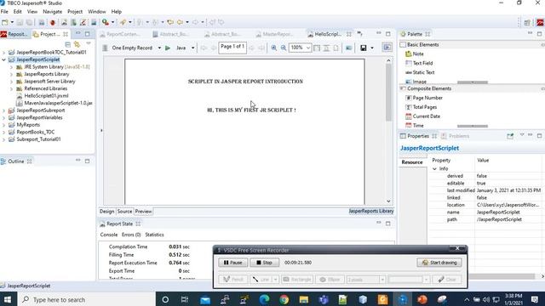Switch to the Repository view tab
Viewport: 545px width, 306px height.
coord(14,34)
